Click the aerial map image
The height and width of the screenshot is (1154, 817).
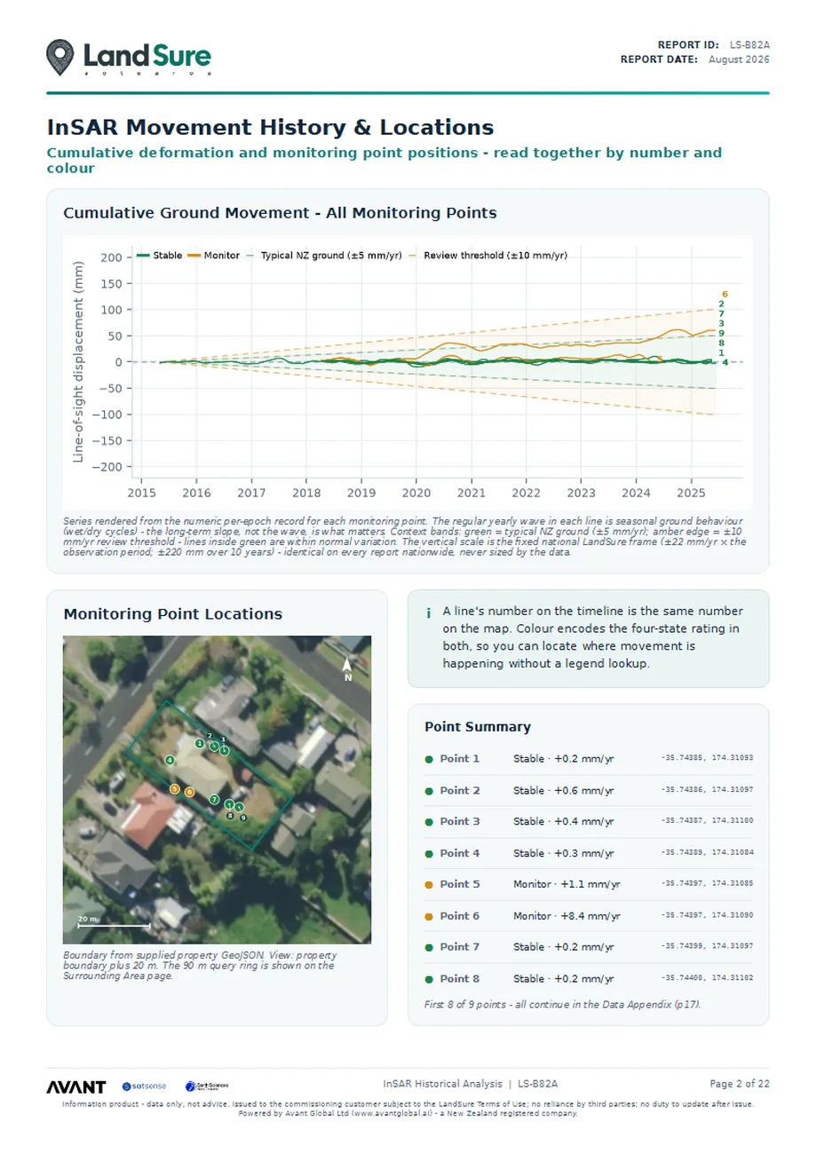218,789
